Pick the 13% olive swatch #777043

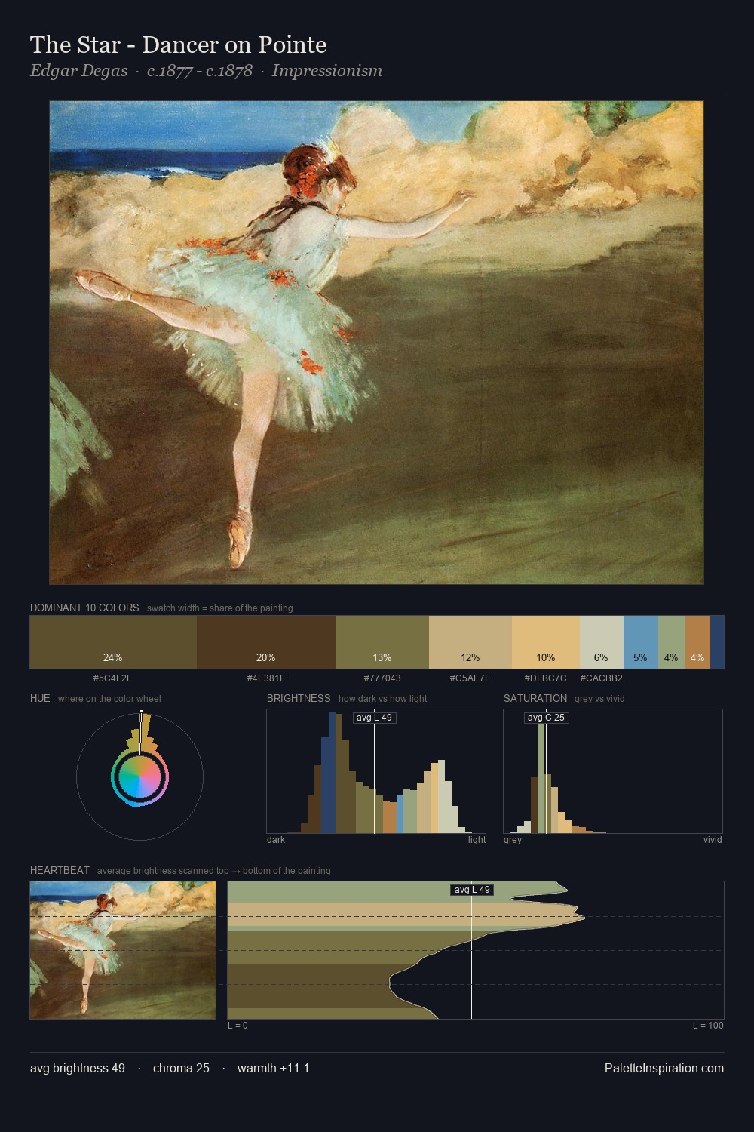point(382,642)
